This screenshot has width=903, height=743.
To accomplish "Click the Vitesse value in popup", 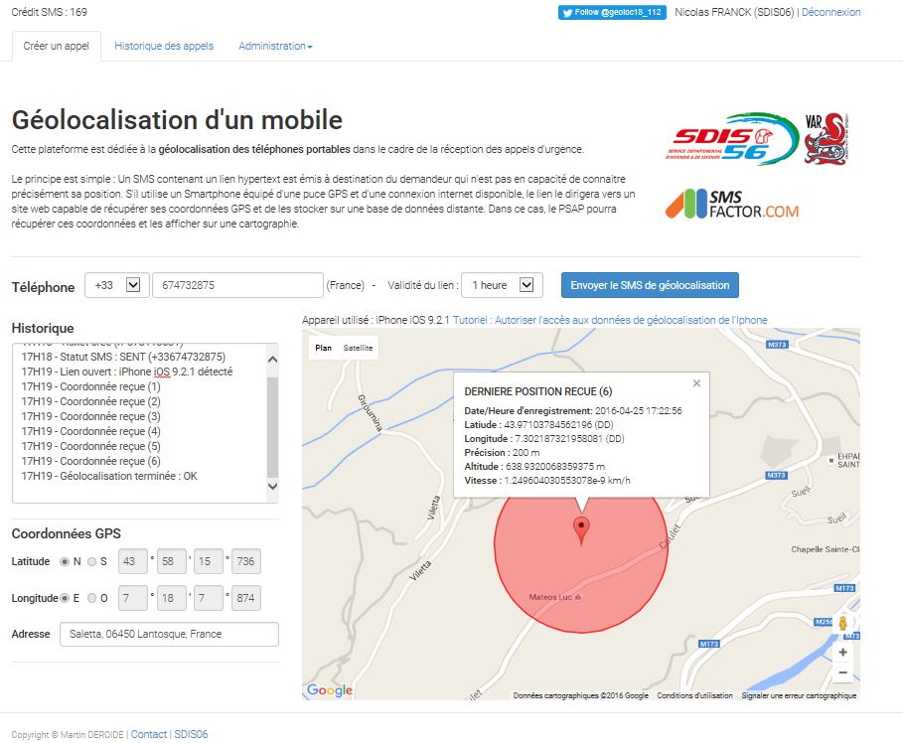I will click(x=567, y=481).
